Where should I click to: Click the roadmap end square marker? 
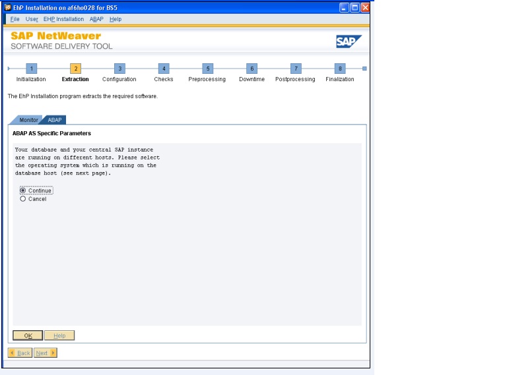[364, 69]
